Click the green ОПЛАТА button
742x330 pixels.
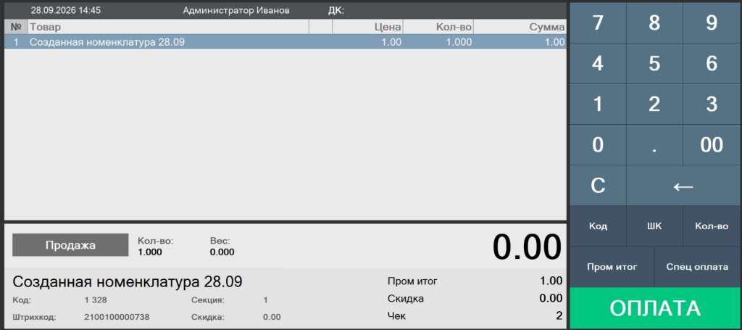pos(655,308)
